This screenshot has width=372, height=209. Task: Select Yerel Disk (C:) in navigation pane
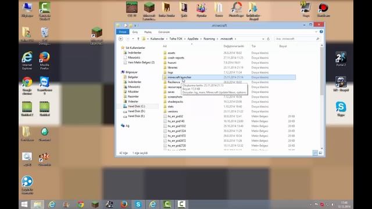pos(137,106)
